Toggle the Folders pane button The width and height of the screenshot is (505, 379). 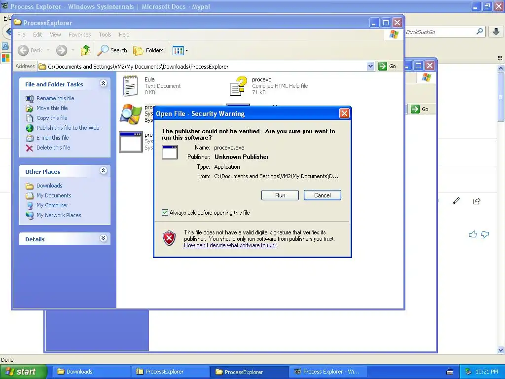point(148,50)
